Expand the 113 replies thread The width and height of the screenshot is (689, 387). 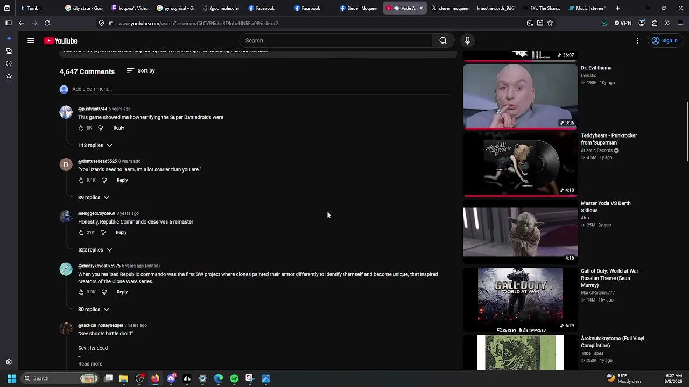[x=95, y=145]
